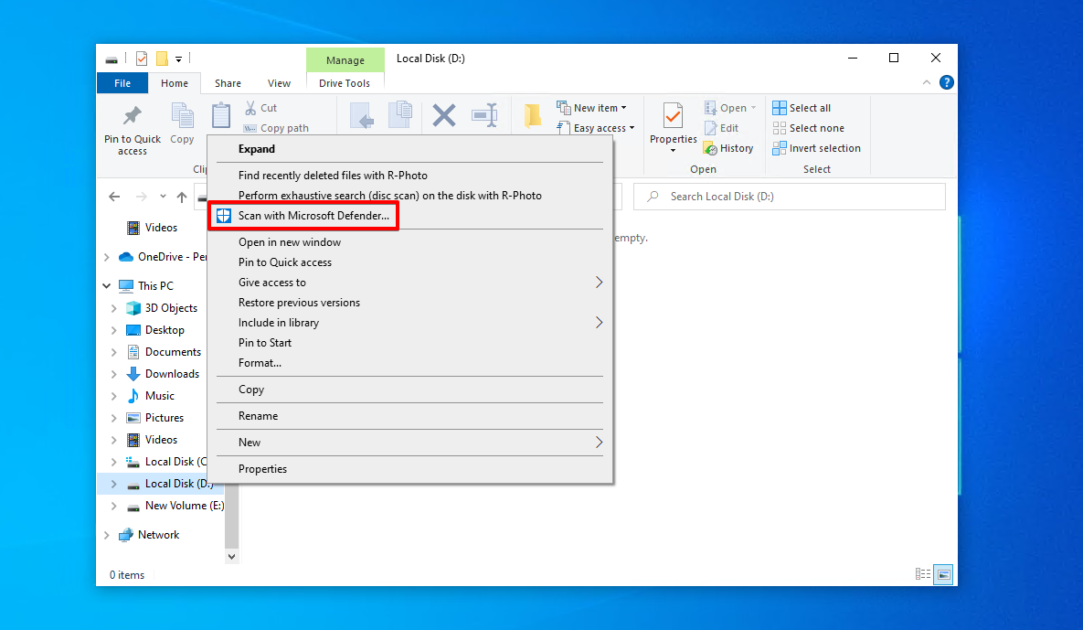This screenshot has width=1083, height=630.
Task: Click the Up arrow navigation button
Action: 182,197
